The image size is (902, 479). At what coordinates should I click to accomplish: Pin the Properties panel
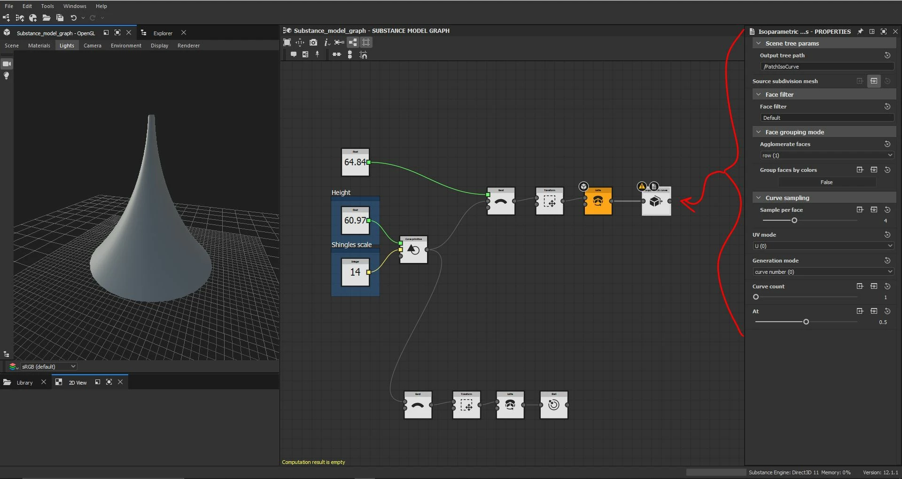pos(860,31)
